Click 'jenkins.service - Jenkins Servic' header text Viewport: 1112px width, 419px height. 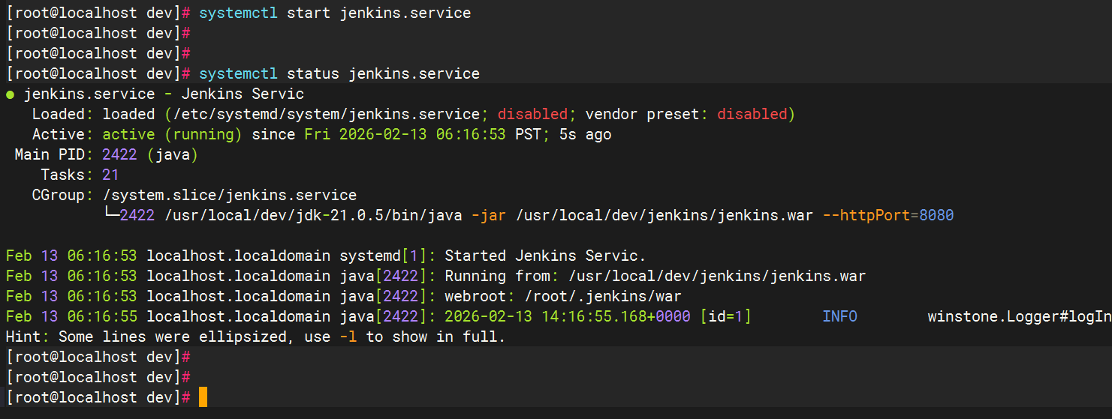pyautogui.click(x=164, y=94)
